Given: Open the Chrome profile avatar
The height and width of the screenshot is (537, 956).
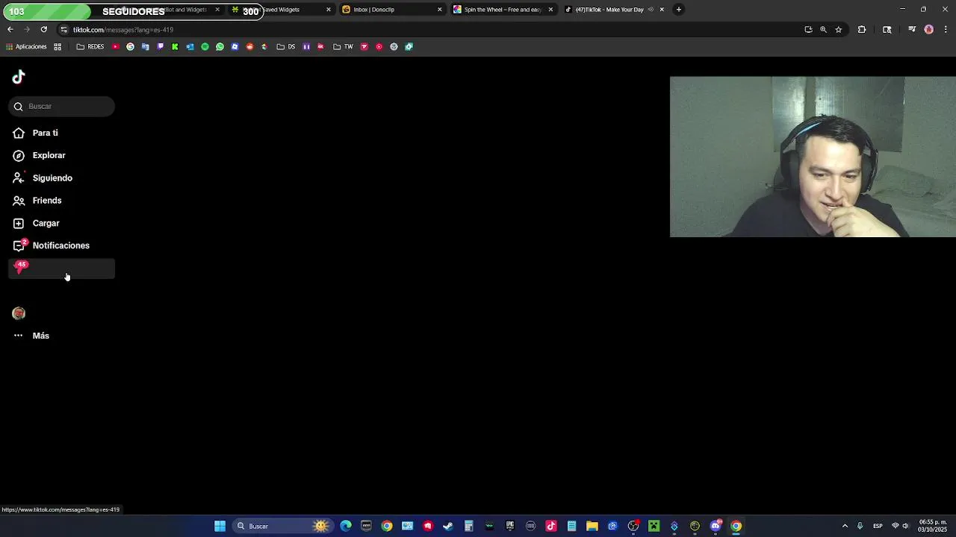Looking at the screenshot, I should 929,30.
